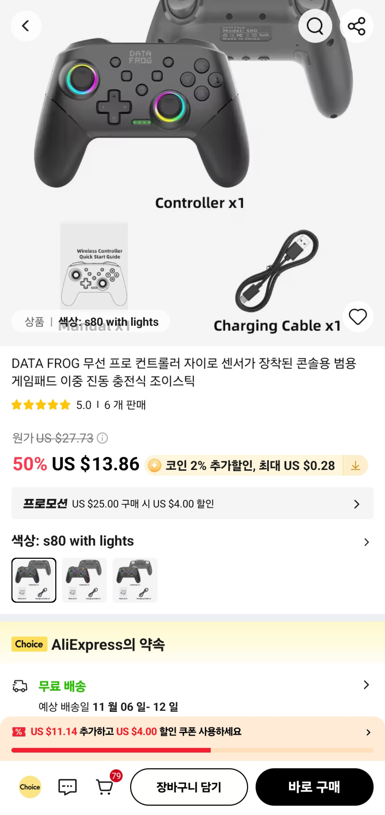The height and width of the screenshot is (815, 385).
Task: Tap the original price info icon
Action: [102, 438]
